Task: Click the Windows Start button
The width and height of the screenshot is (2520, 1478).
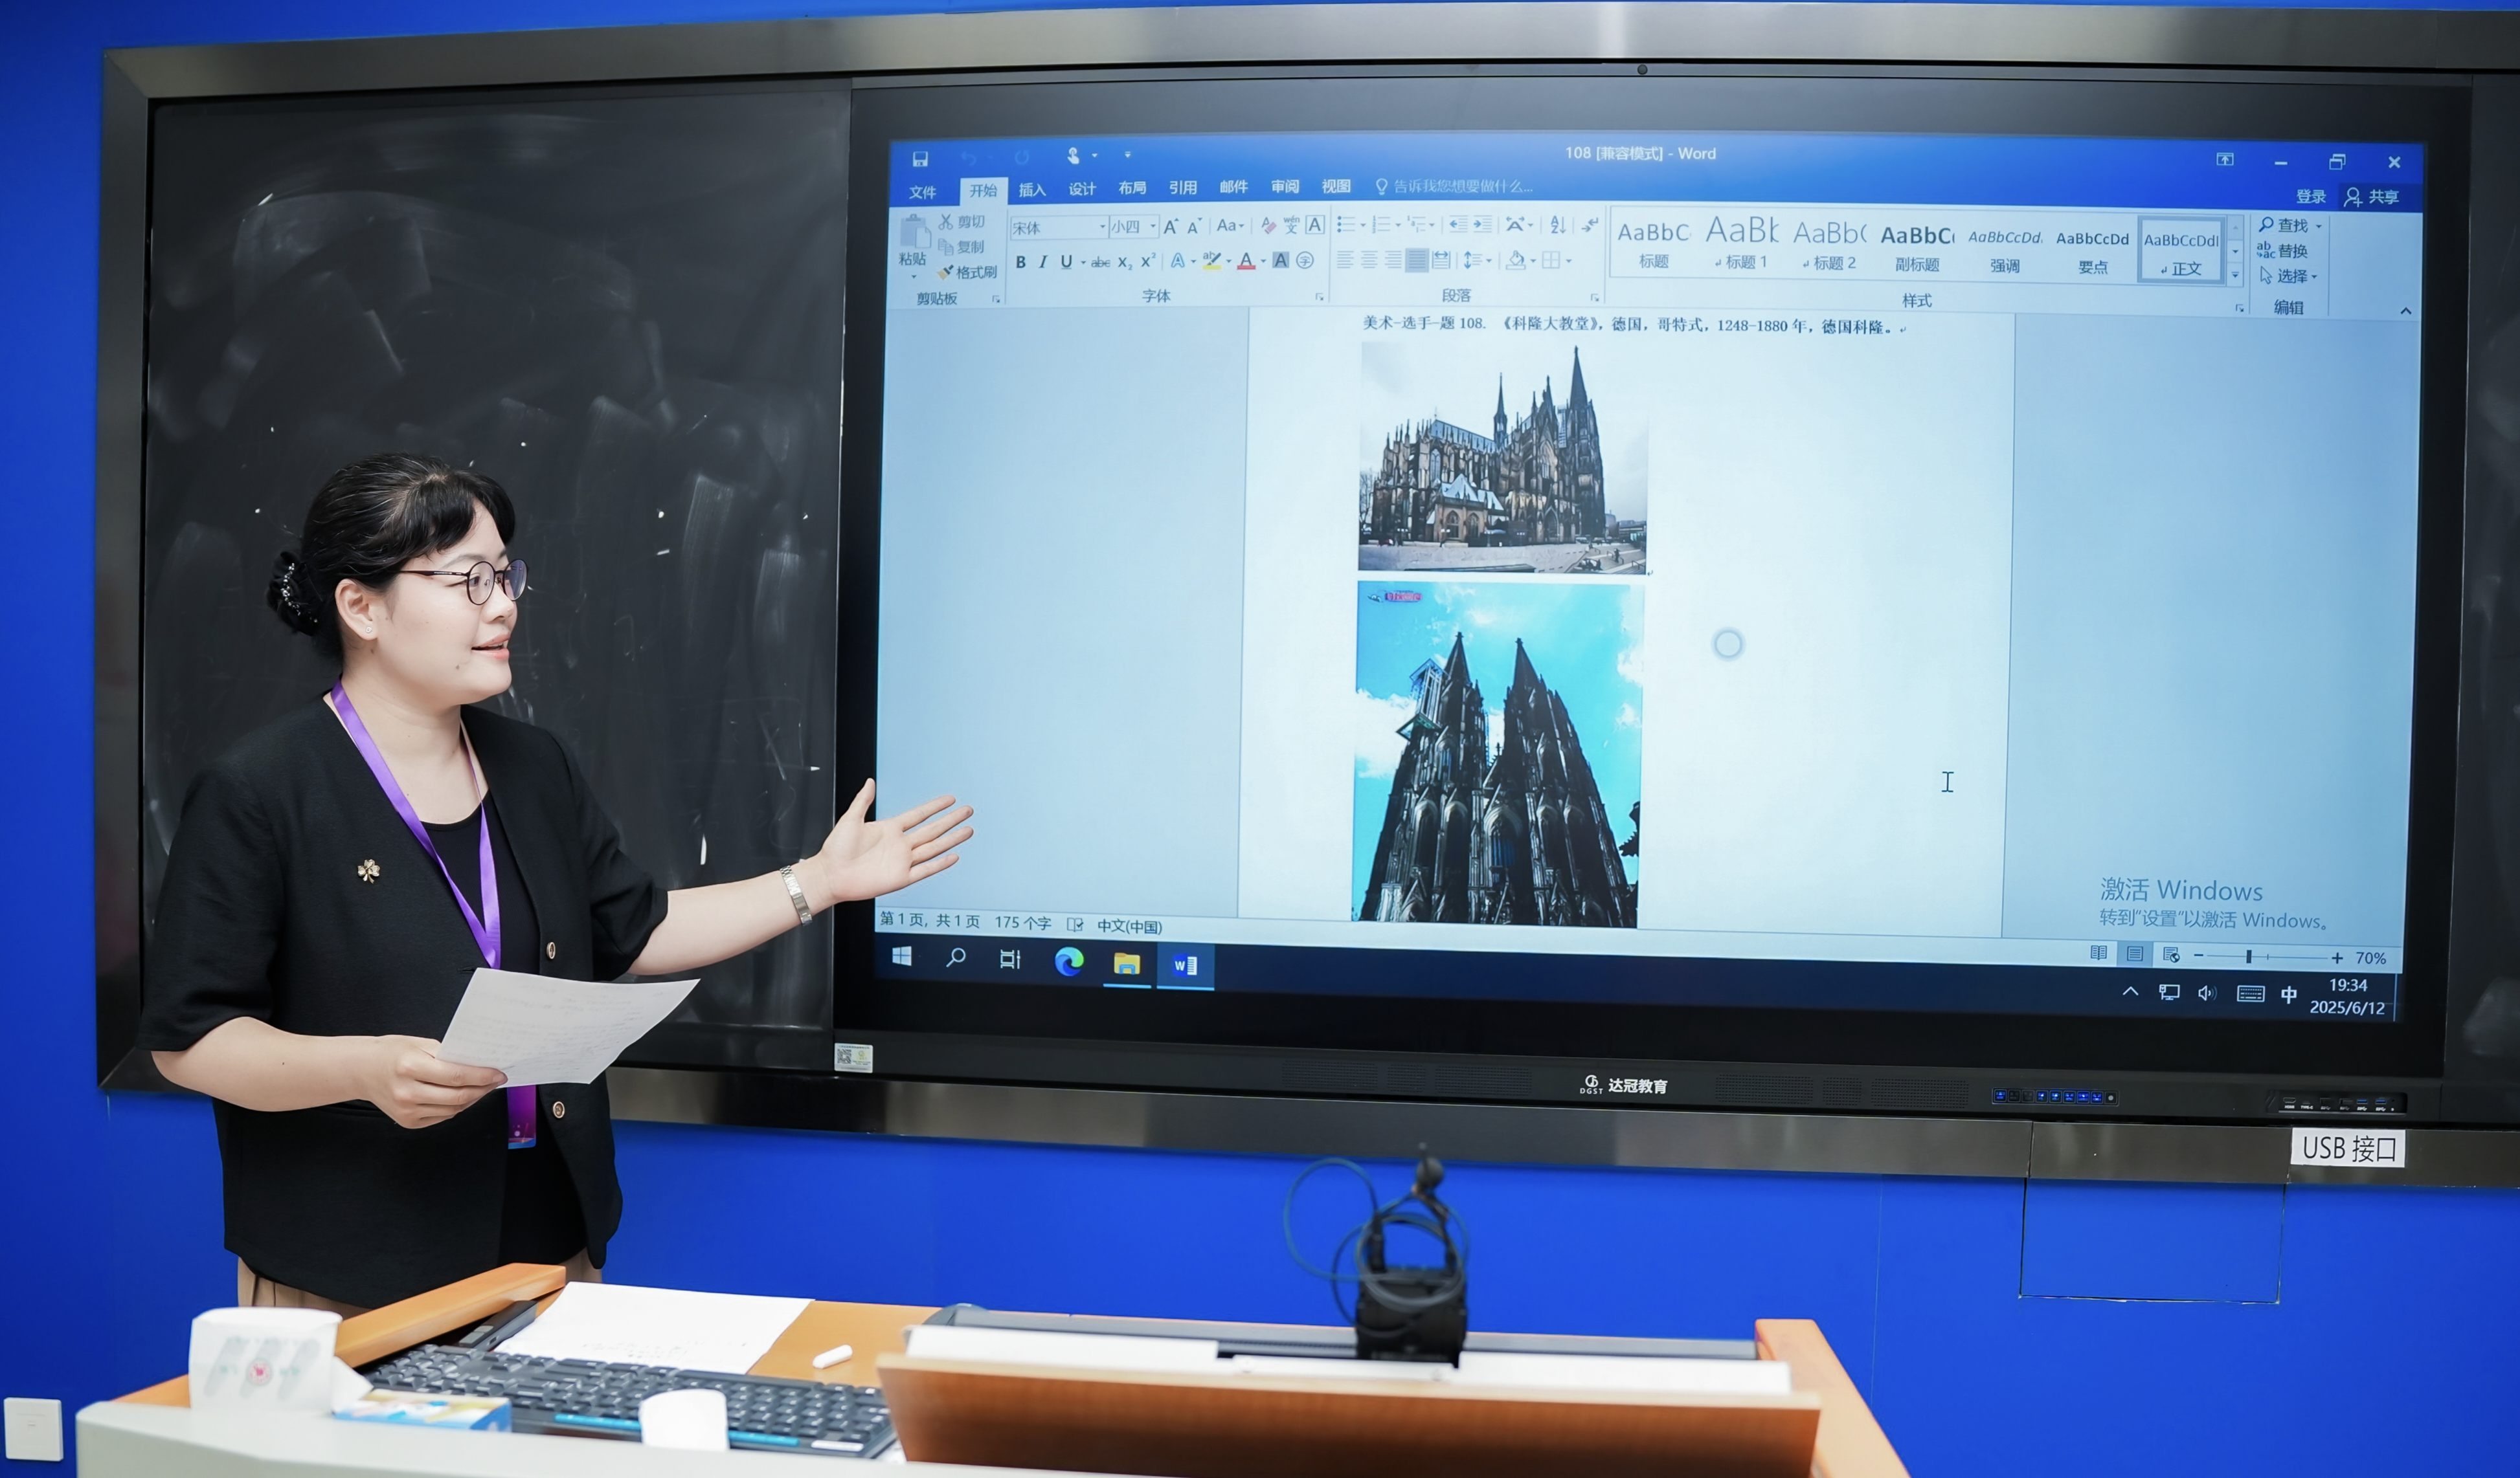Action: click(x=901, y=956)
